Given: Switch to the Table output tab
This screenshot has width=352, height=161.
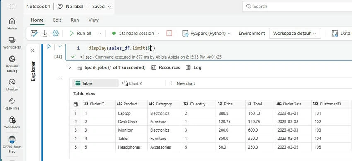Looking at the screenshot, I should 95,83.
